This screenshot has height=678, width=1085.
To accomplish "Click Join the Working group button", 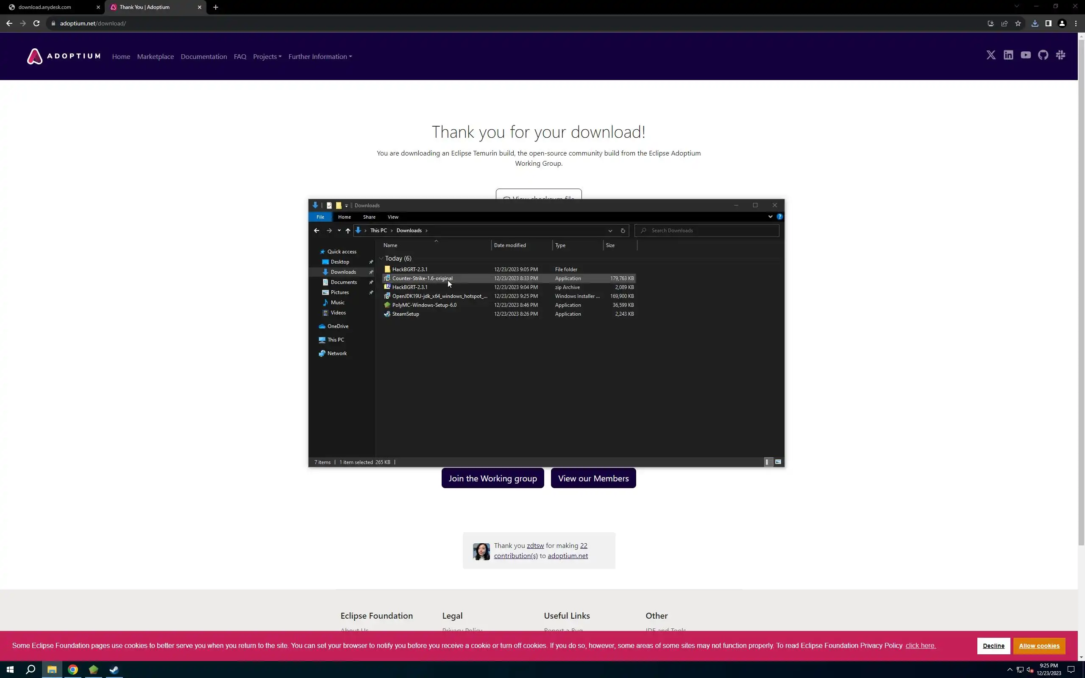I will coord(492,478).
